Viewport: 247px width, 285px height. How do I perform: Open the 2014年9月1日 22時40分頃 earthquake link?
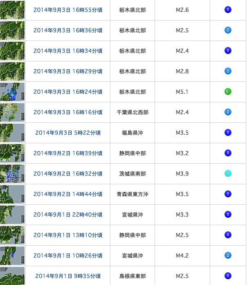tap(68, 215)
